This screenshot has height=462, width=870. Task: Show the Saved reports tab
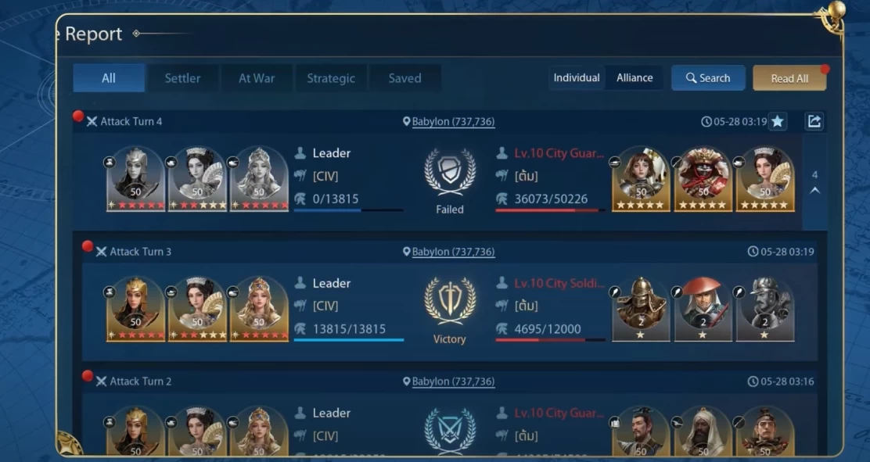405,78
